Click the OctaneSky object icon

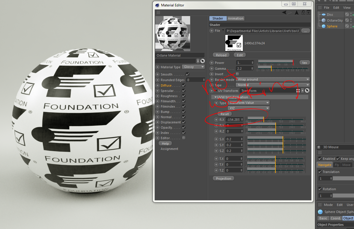coord(323,20)
